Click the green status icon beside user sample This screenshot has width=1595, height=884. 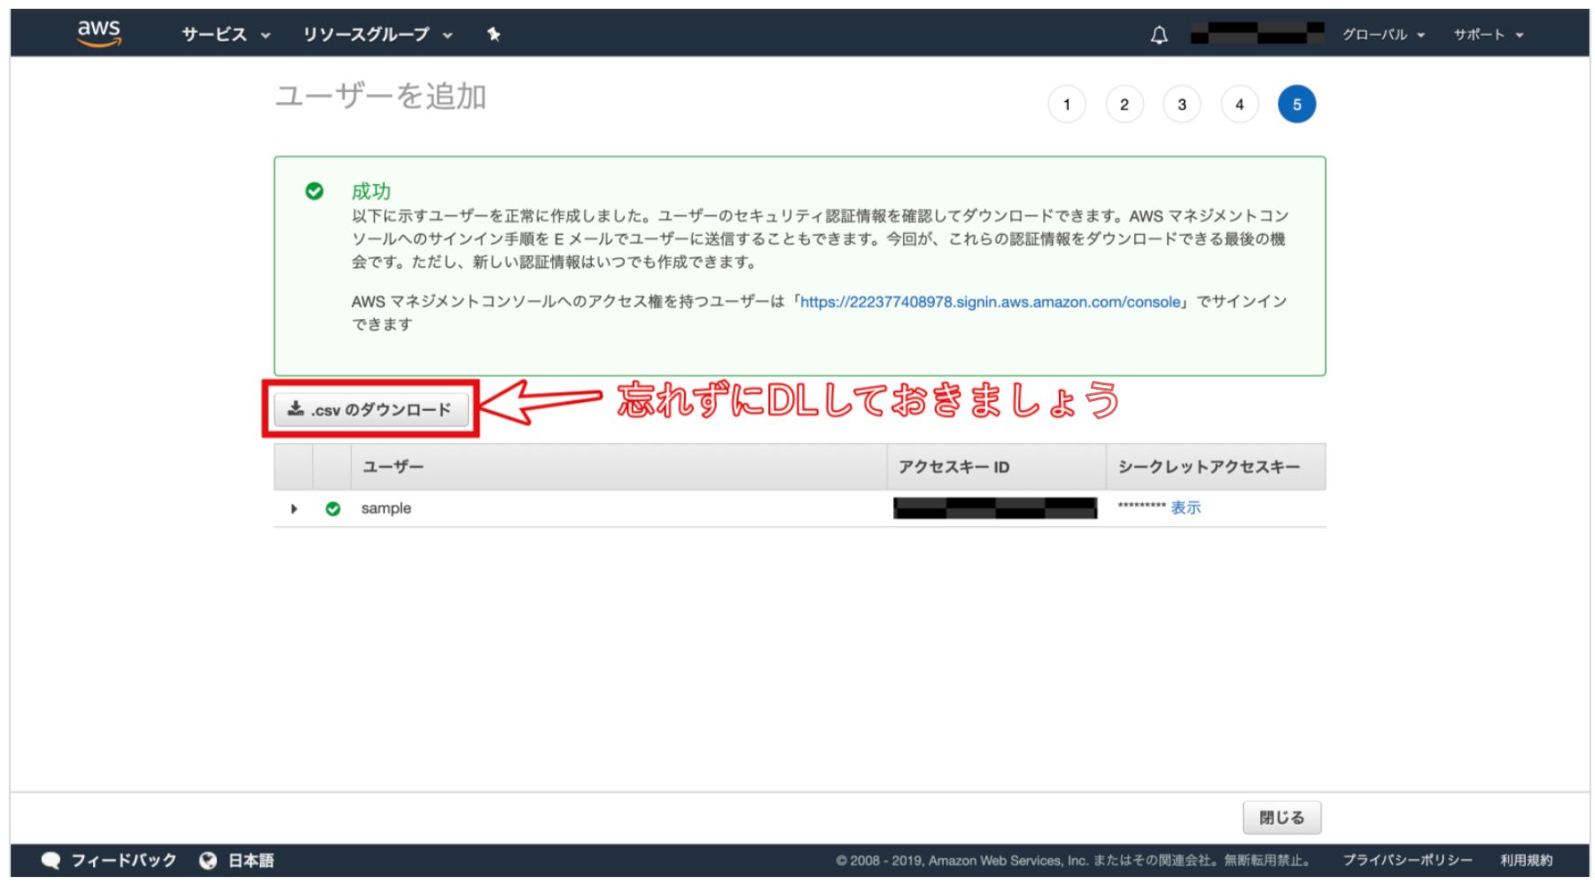click(333, 508)
